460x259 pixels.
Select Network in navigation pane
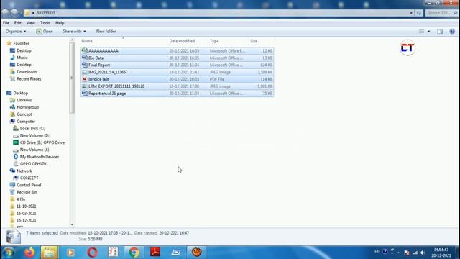point(24,171)
